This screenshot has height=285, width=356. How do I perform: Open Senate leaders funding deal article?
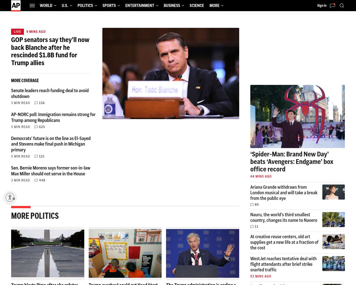(x=50, y=94)
